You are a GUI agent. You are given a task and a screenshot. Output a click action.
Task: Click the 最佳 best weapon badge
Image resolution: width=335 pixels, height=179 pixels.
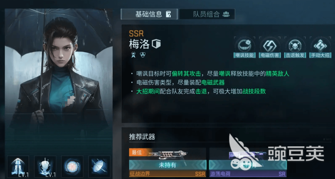click(x=137, y=152)
